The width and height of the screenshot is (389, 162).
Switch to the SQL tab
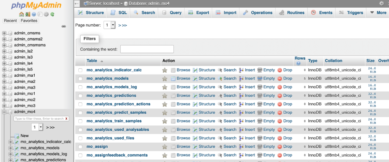[x=119, y=13]
